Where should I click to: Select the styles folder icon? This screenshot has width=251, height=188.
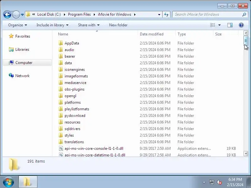(x=61, y=135)
